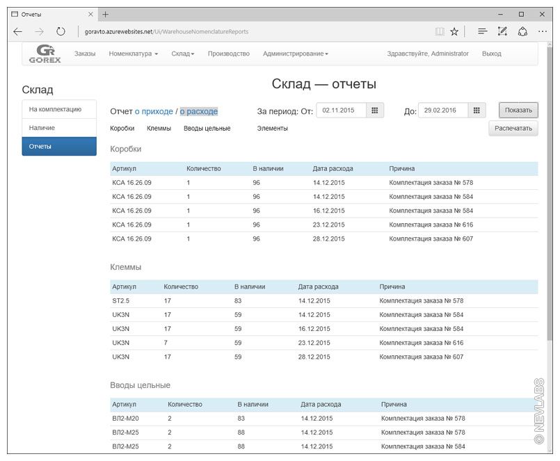
Task: Click the browser refresh icon
Action: click(61, 31)
